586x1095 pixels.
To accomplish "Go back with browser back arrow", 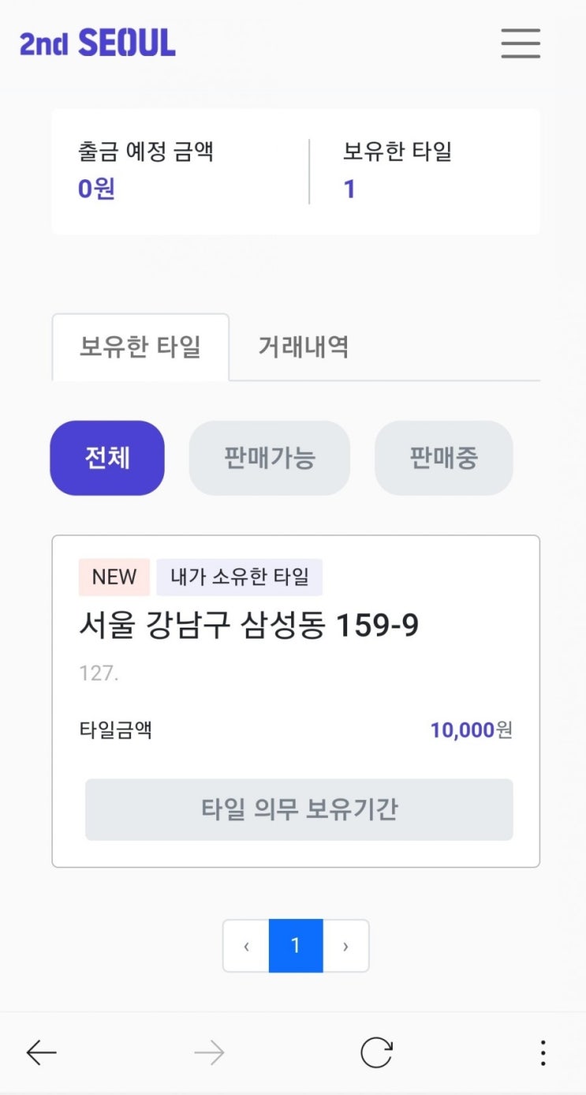I will [41, 1052].
